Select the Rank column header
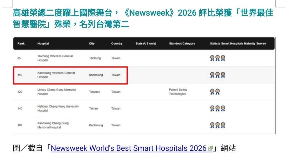 click(21, 44)
